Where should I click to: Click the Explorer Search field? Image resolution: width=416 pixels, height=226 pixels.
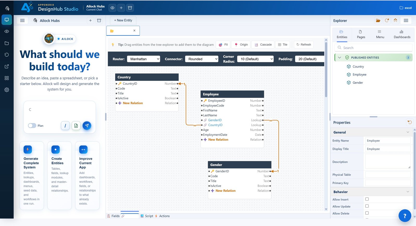pyautogui.click(x=373, y=48)
